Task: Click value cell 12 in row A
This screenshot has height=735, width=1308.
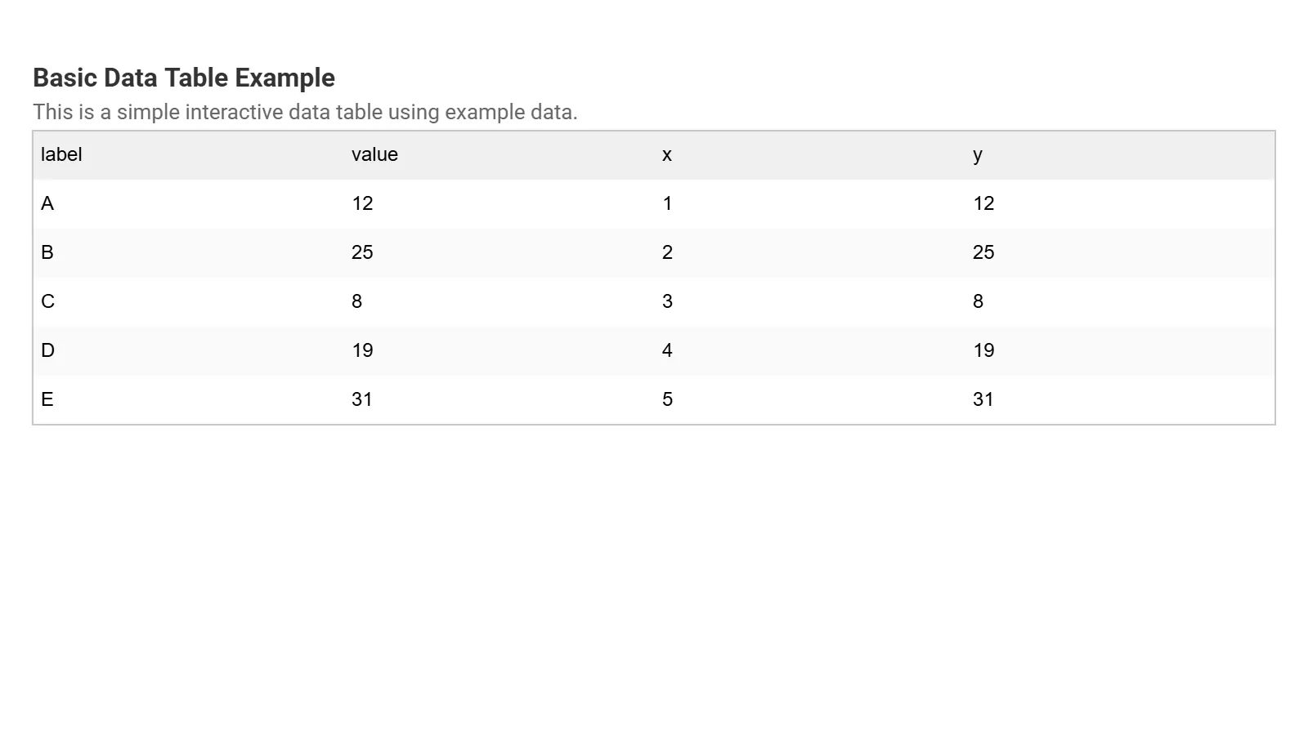Action: (362, 204)
